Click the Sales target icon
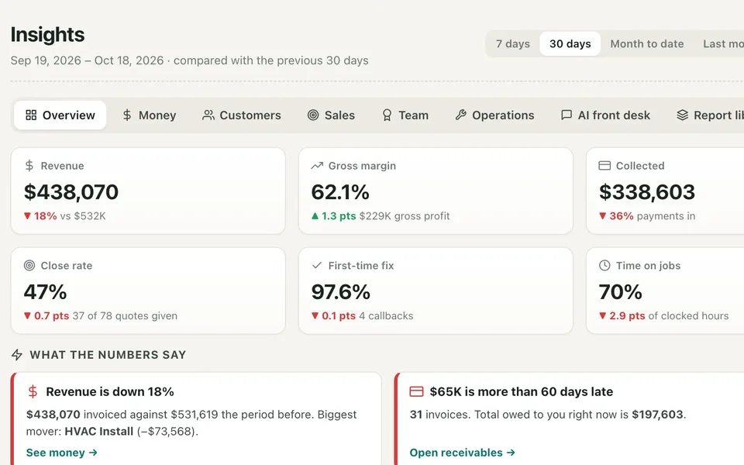The width and height of the screenshot is (744, 465). [313, 115]
